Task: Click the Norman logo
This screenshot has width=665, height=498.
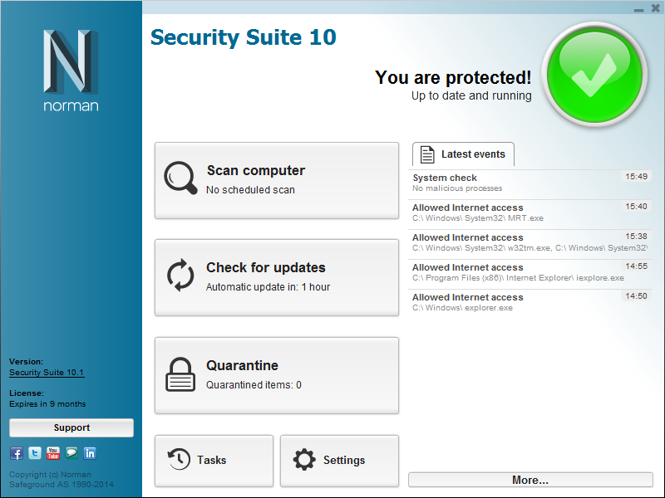Action: point(71,70)
